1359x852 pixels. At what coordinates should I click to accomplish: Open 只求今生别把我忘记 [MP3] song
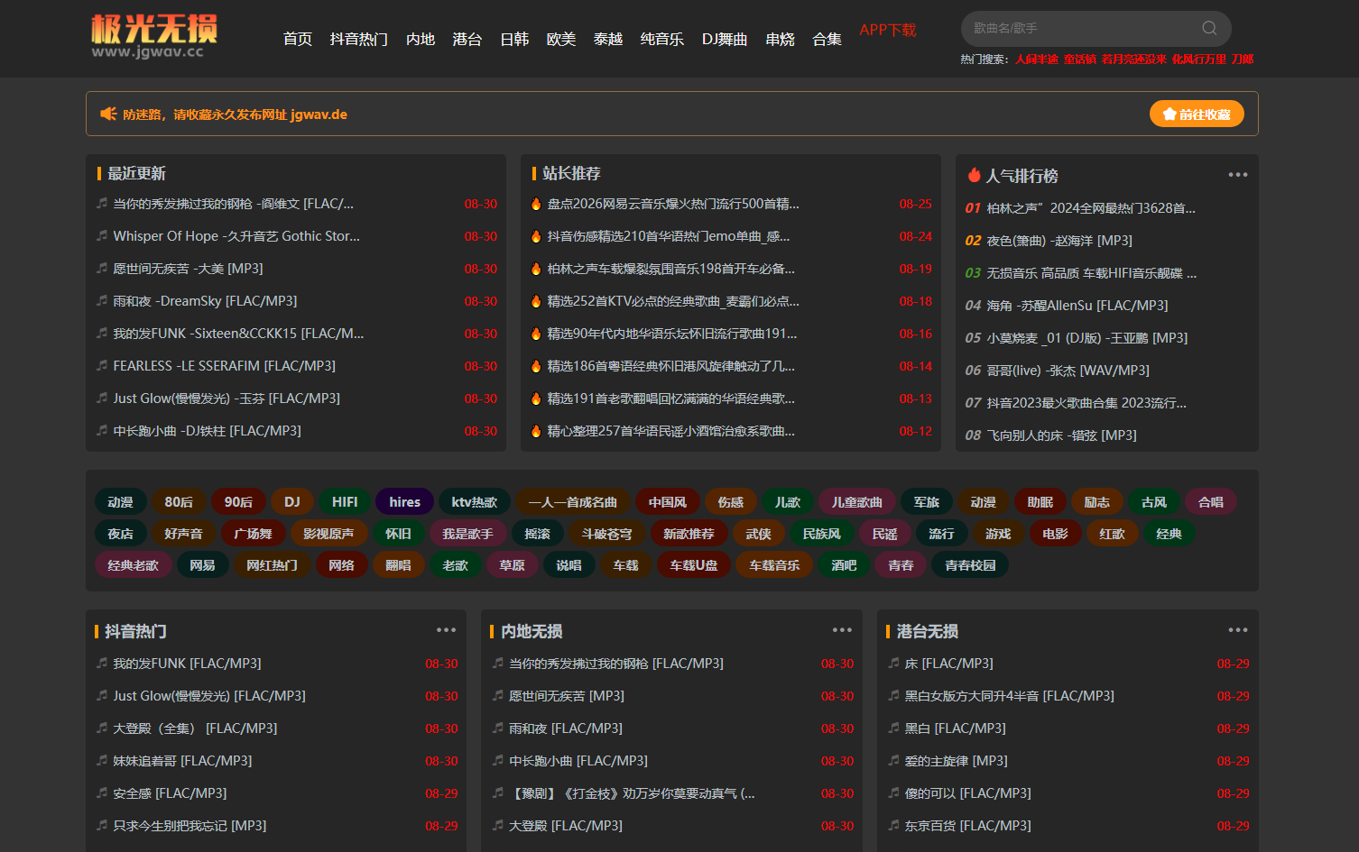click(x=190, y=826)
